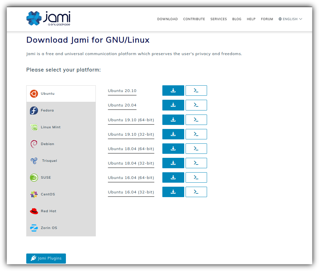Click the Jami Plugins button
This screenshot has height=271, width=319.
pyautogui.click(x=46, y=258)
